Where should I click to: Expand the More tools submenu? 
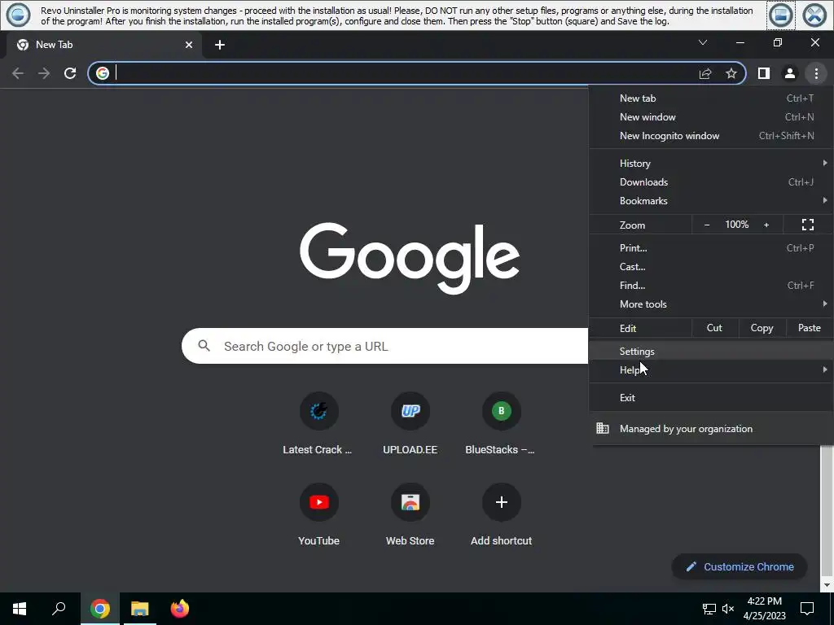(711, 304)
